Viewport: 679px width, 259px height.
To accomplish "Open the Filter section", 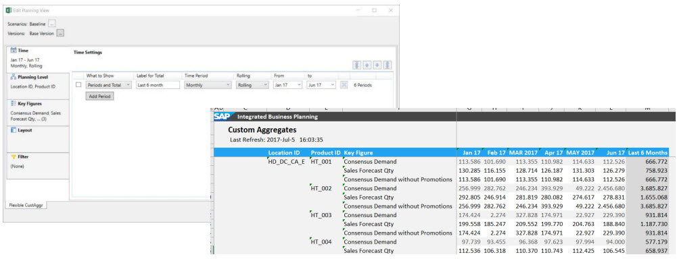I will coord(38,166).
